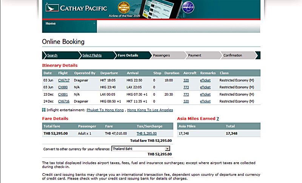Screen dimensions: 302x183
Task: Click the oneworld round logo
Action: [x=188, y=7]
